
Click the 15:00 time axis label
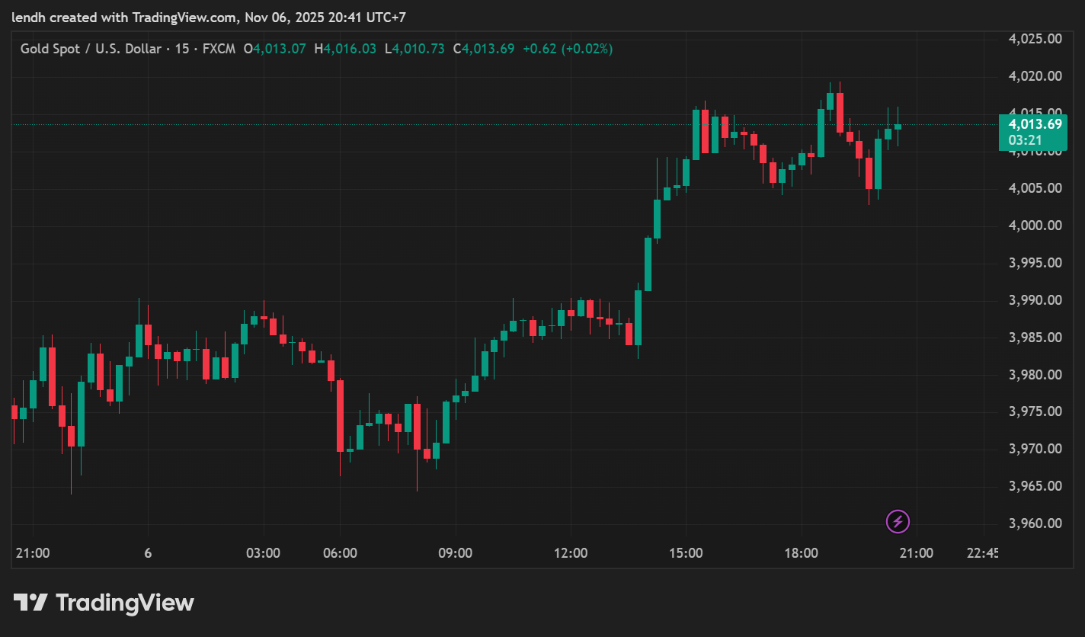coord(686,553)
